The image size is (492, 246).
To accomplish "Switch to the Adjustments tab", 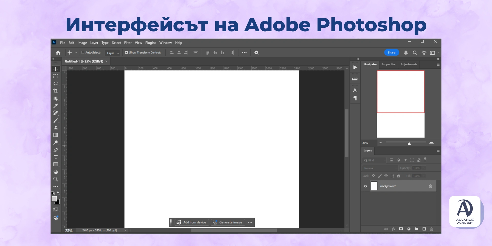I will coord(408,64).
